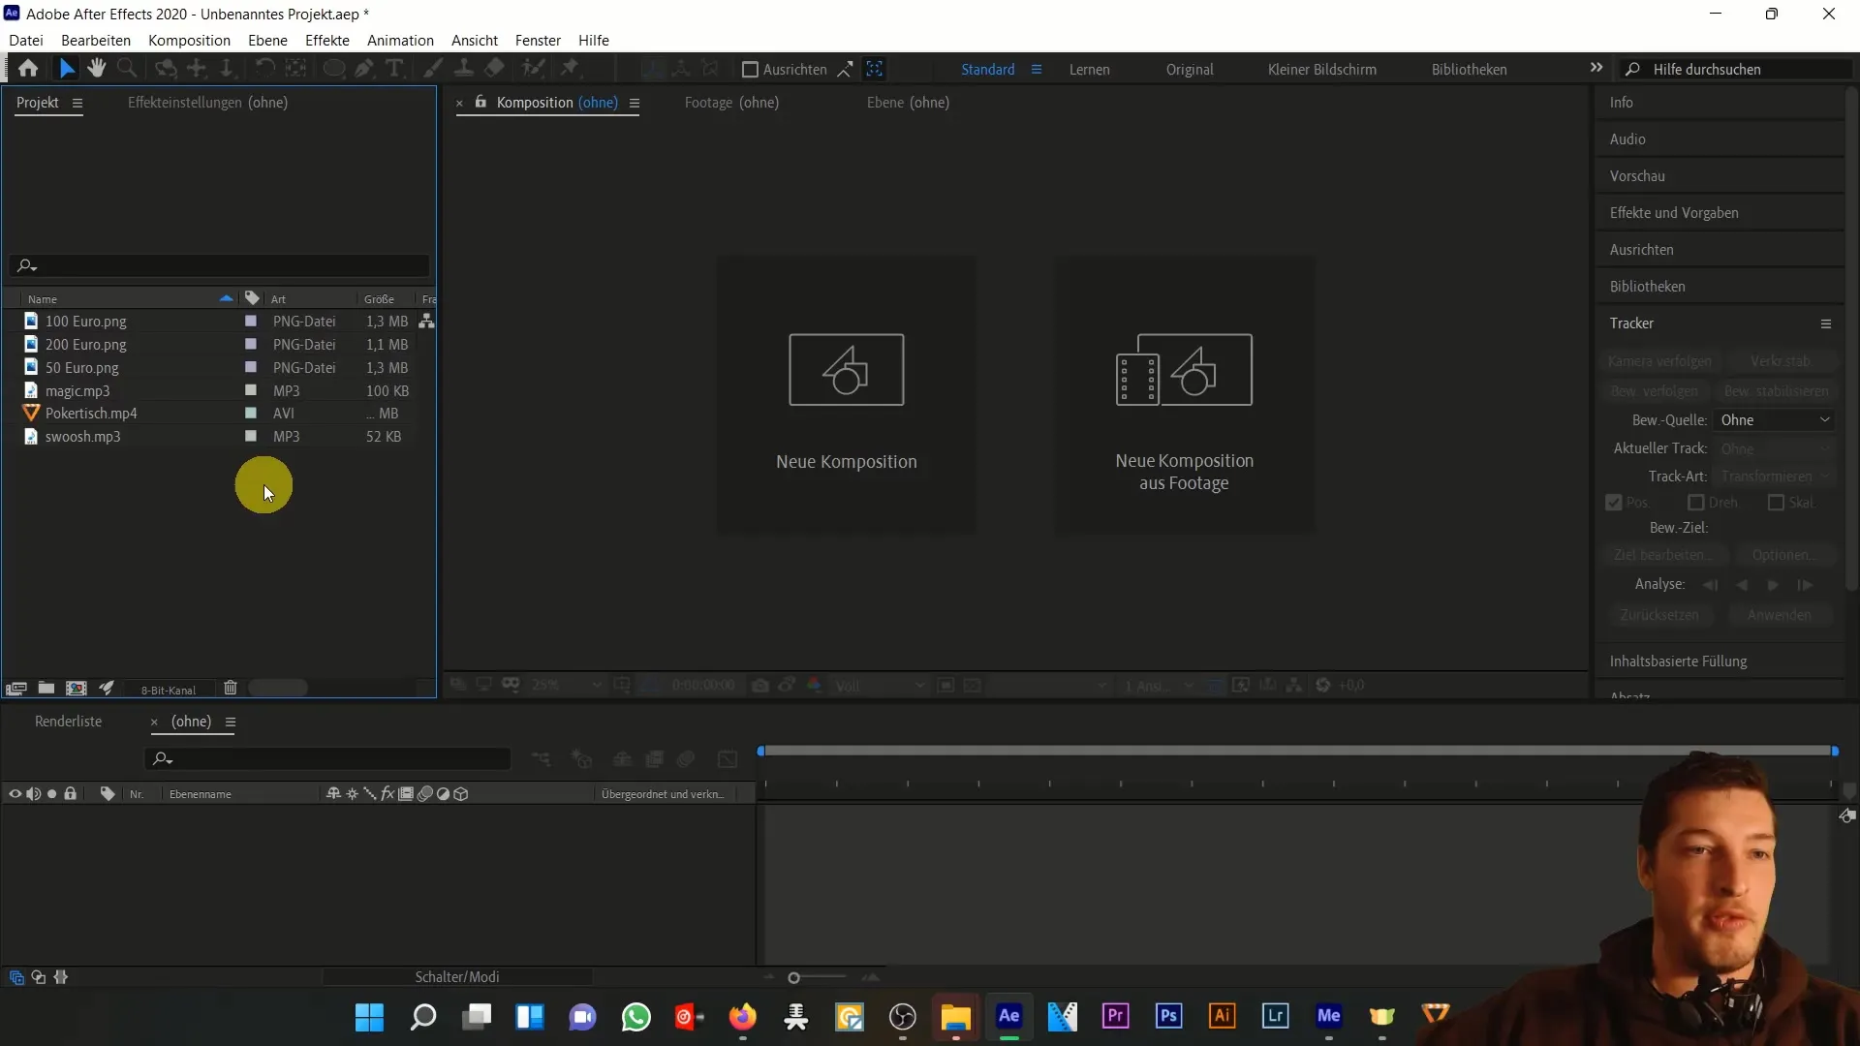Toggle the video eye column switch
1860x1046 pixels.
[x=15, y=794]
